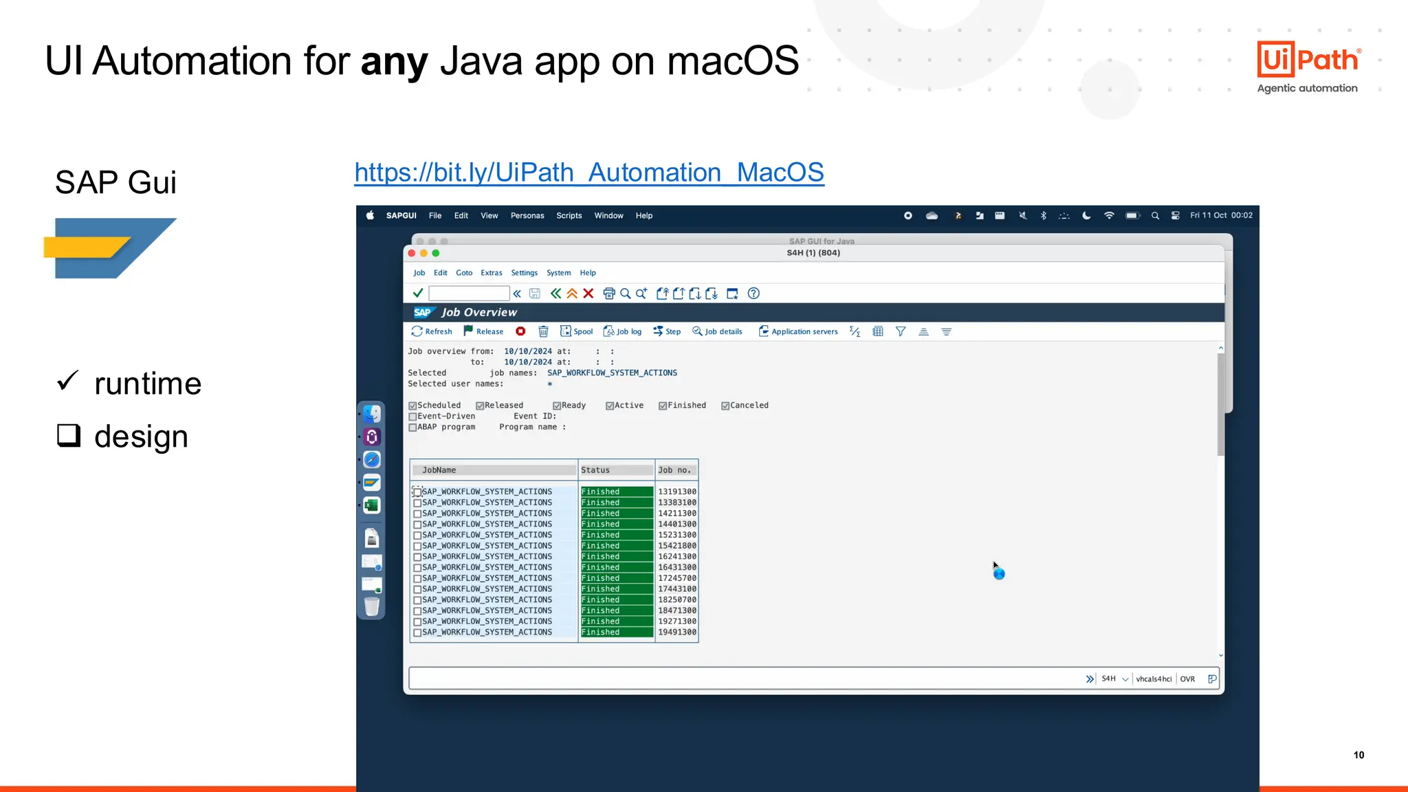The image size is (1408, 792).
Task: Open the Extras menu
Action: click(492, 273)
